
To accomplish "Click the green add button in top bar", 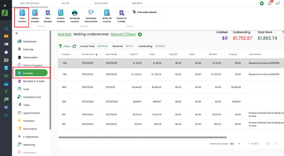I will (x=262, y=3).
